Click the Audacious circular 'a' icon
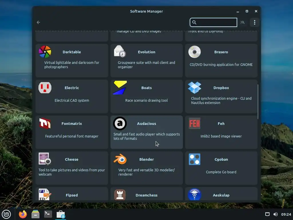 point(120,123)
